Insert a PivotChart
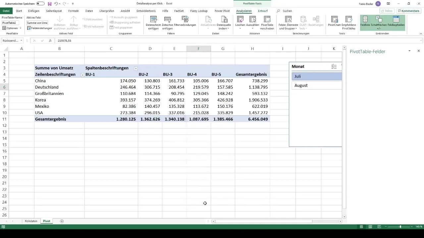Image resolution: width=424 pixels, height=238 pixels. pos(334,22)
